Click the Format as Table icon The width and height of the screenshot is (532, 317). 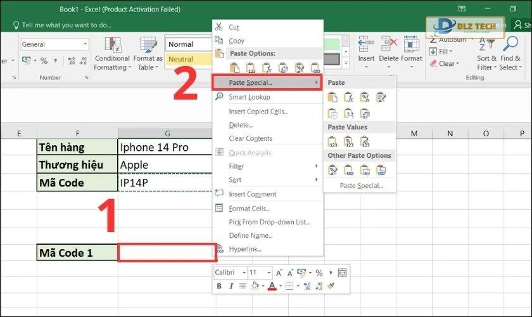148,46
